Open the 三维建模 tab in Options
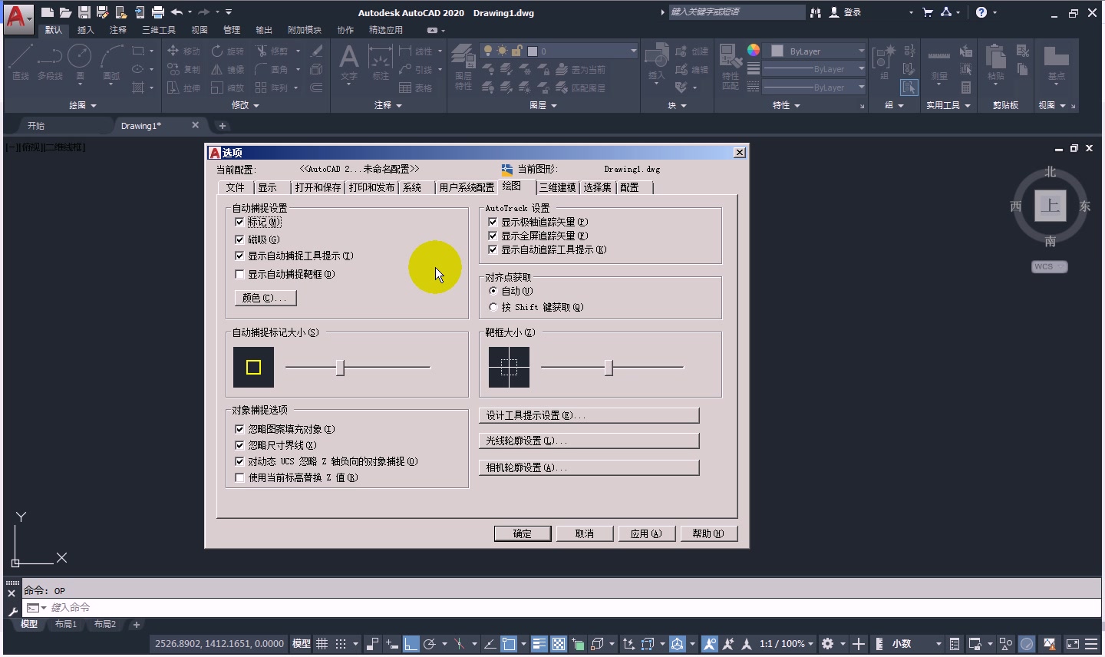1105x657 pixels. point(557,187)
